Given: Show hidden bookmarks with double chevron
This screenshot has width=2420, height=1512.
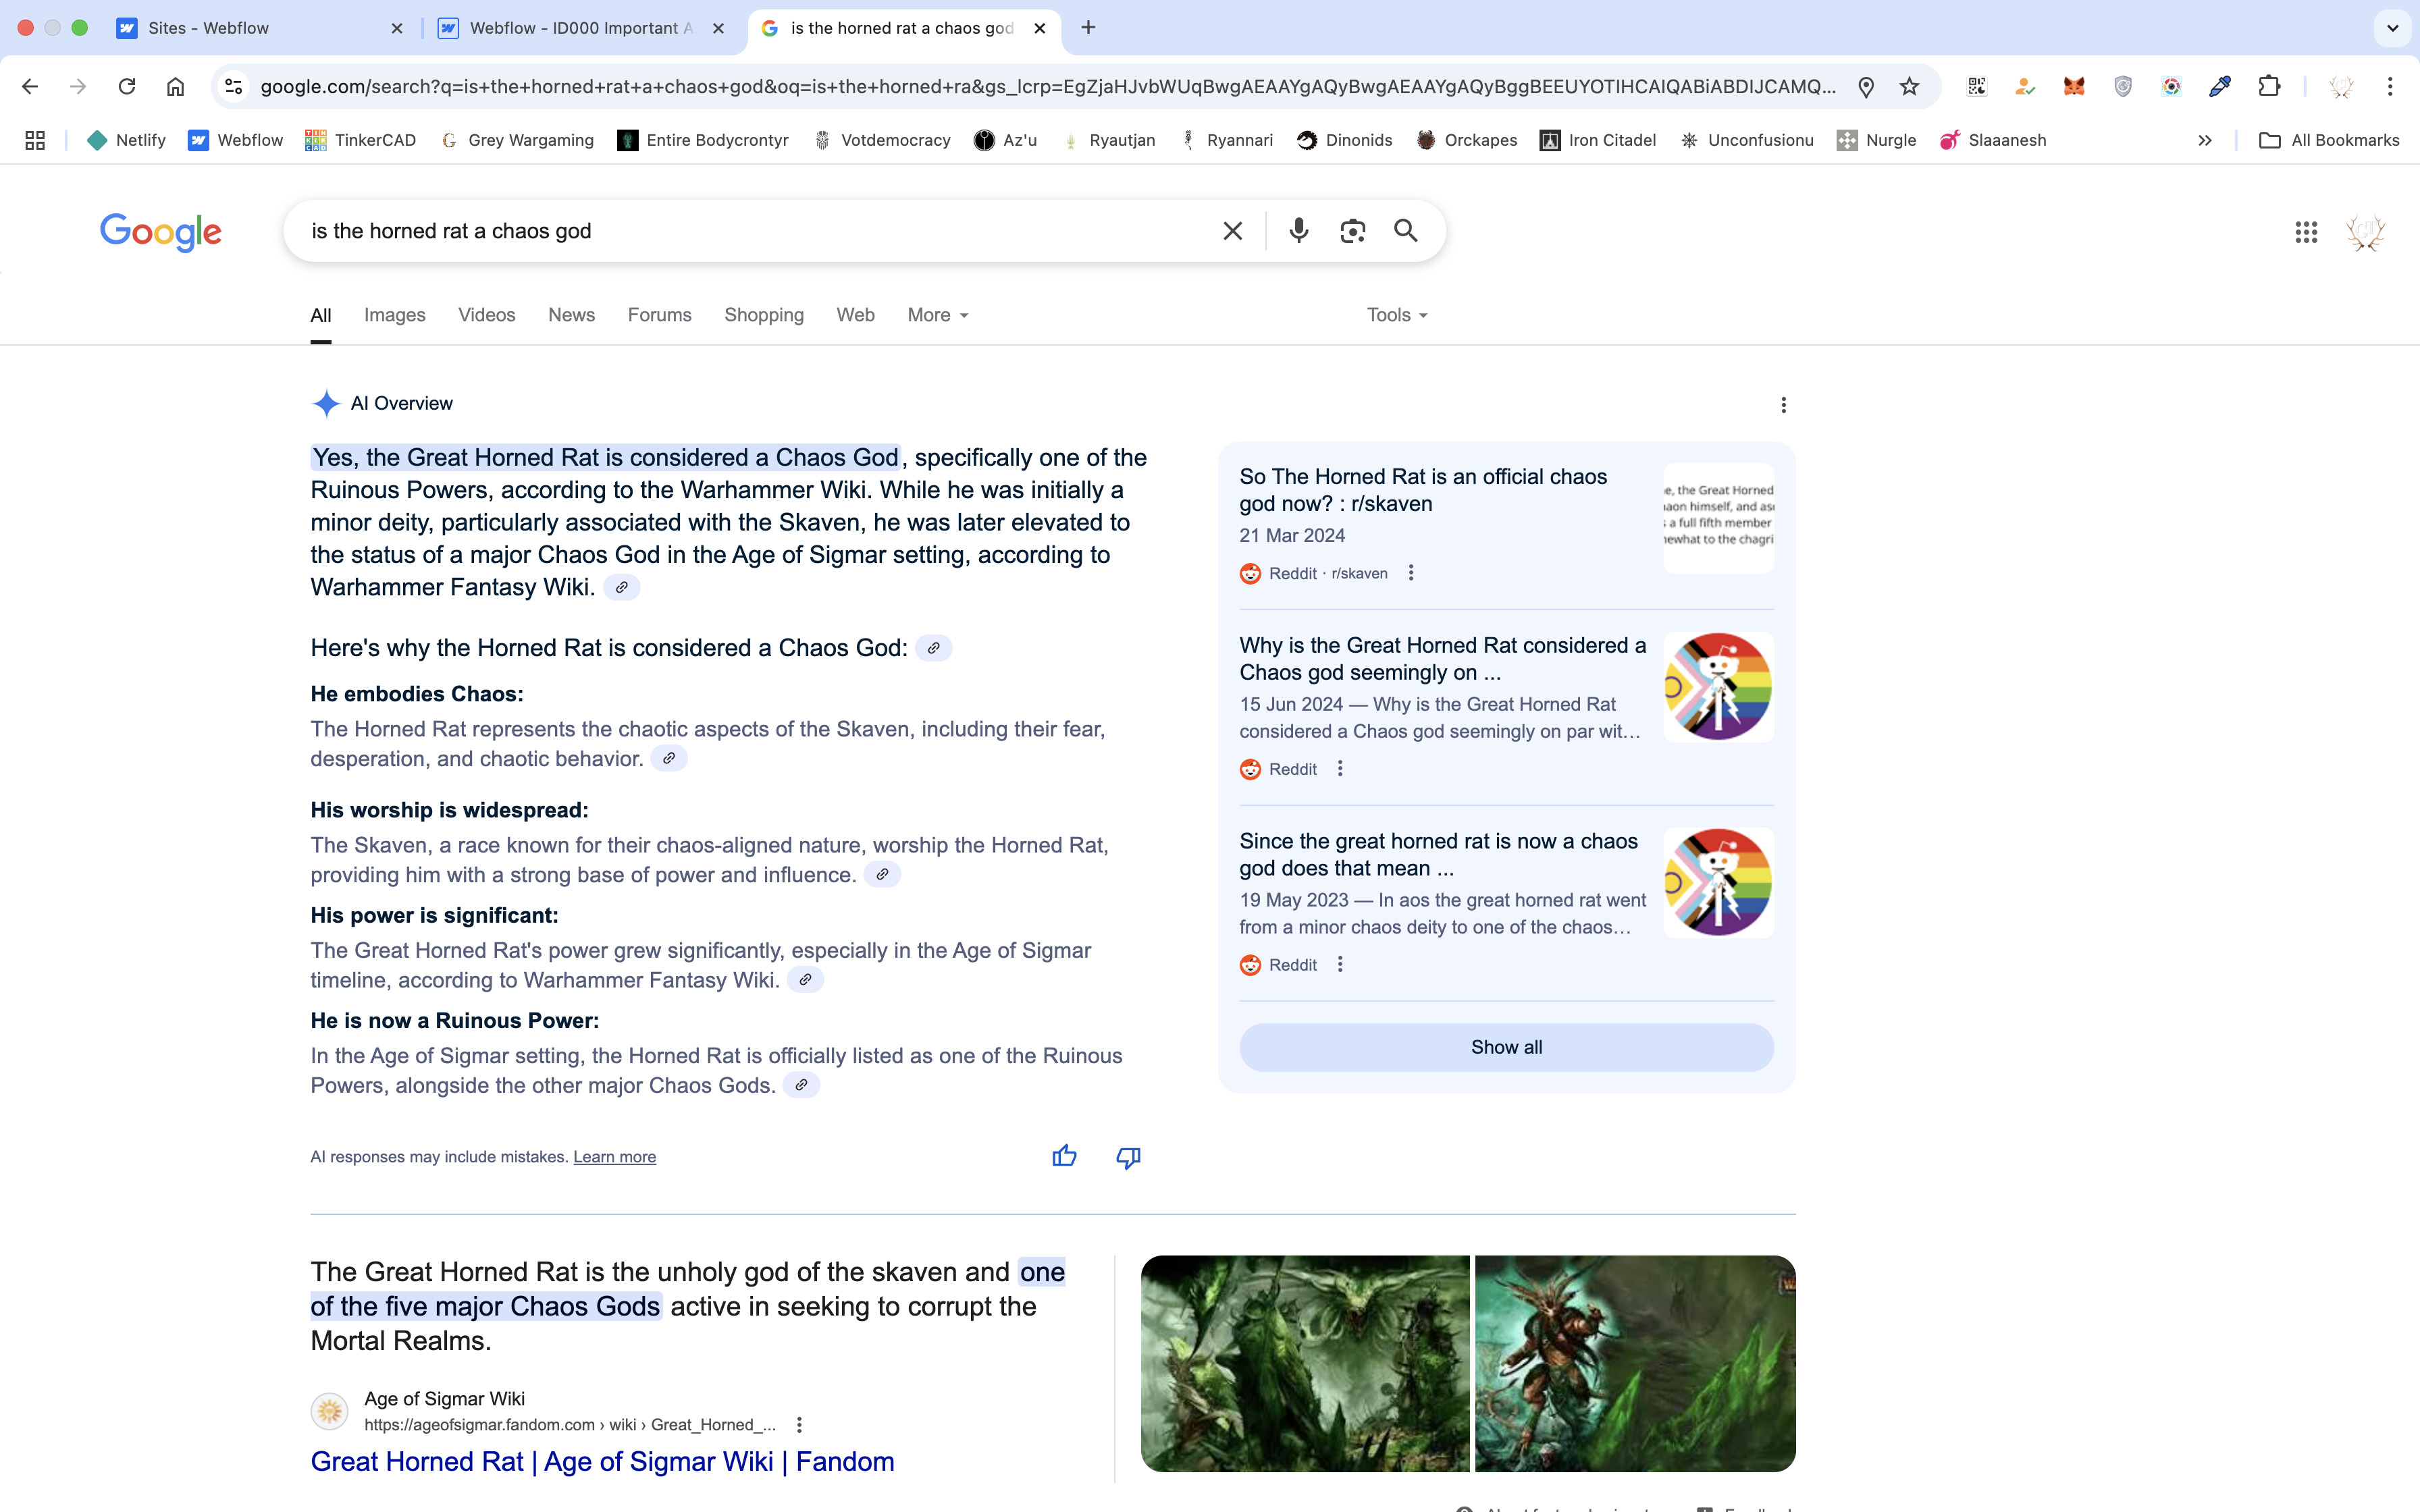Looking at the screenshot, I should coord(2204,140).
